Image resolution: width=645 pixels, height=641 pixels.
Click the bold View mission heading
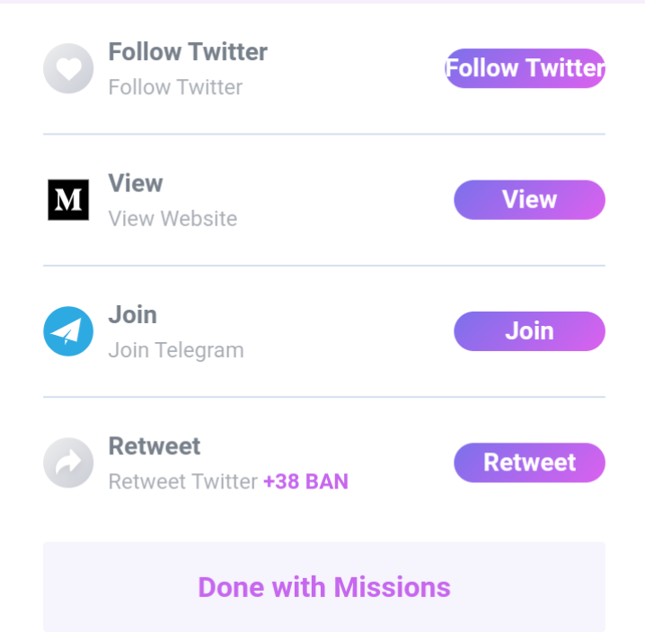point(136,183)
